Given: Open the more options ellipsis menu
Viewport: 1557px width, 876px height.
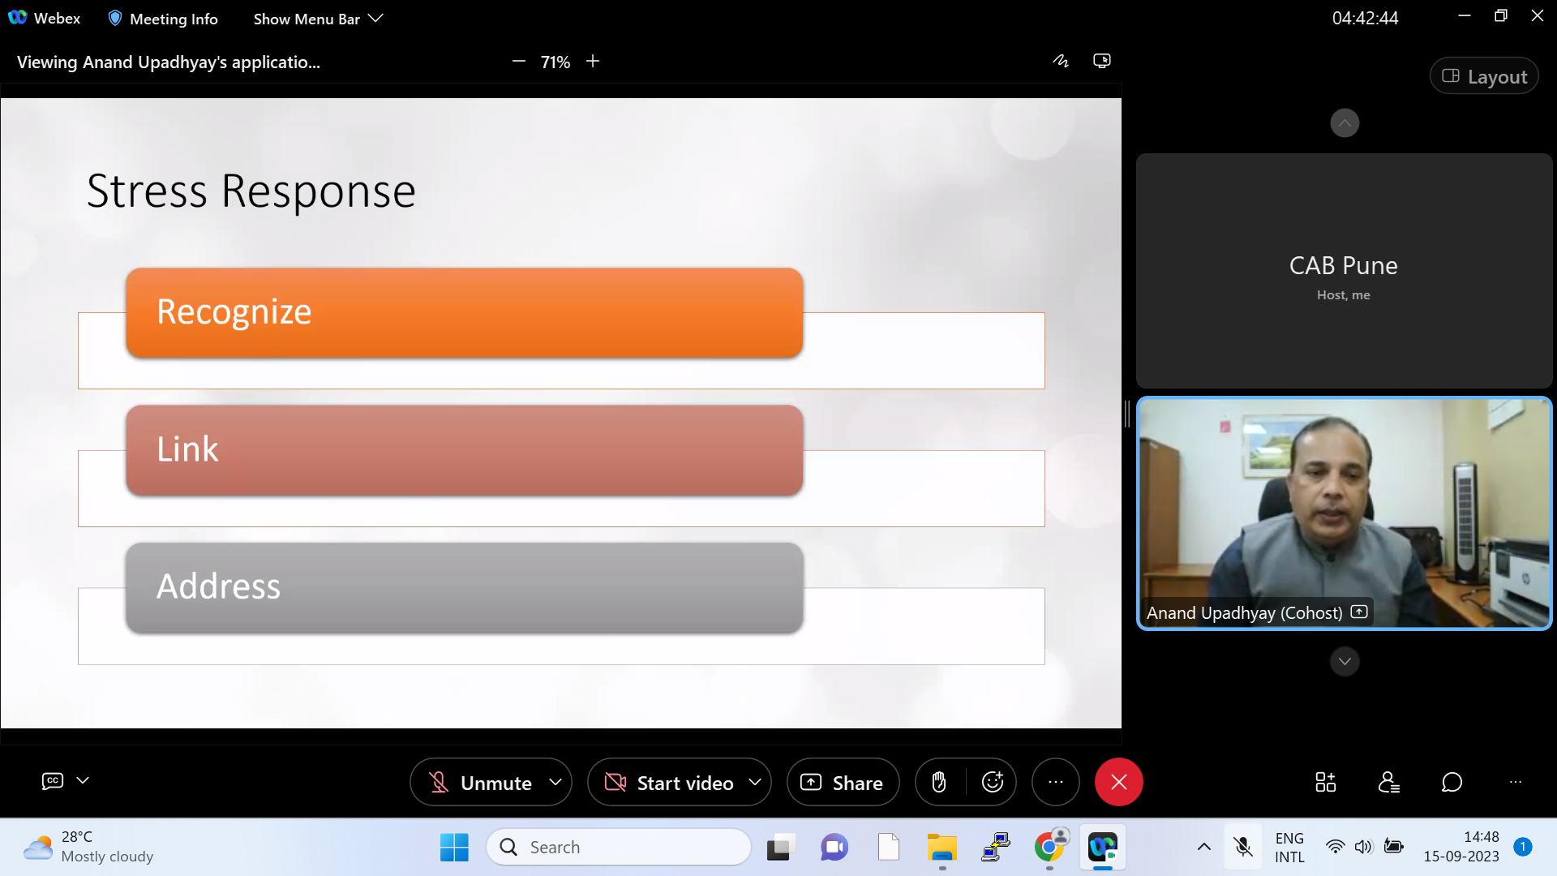Looking at the screenshot, I should (1055, 782).
